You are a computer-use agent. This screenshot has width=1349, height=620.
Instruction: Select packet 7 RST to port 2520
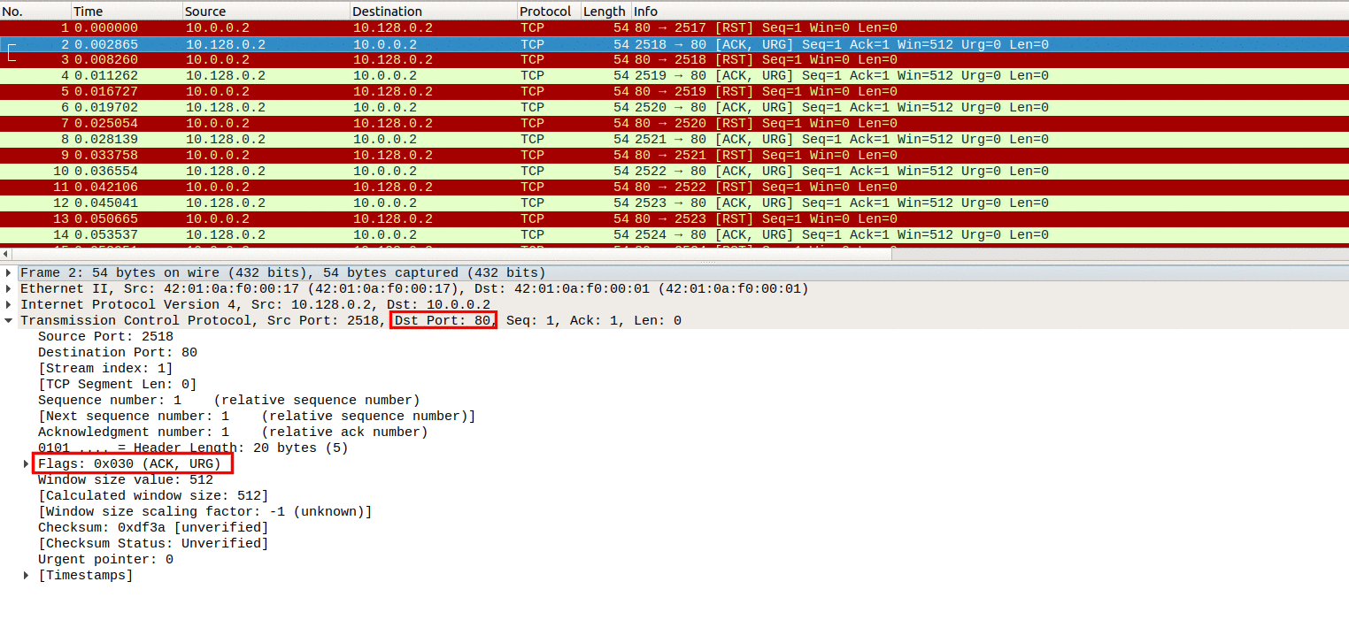point(674,124)
